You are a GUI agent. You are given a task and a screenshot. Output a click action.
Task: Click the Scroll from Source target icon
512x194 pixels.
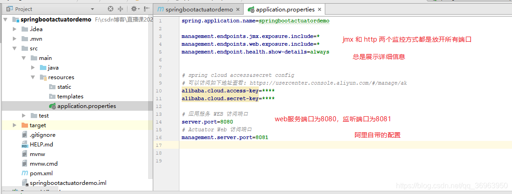[111, 9]
